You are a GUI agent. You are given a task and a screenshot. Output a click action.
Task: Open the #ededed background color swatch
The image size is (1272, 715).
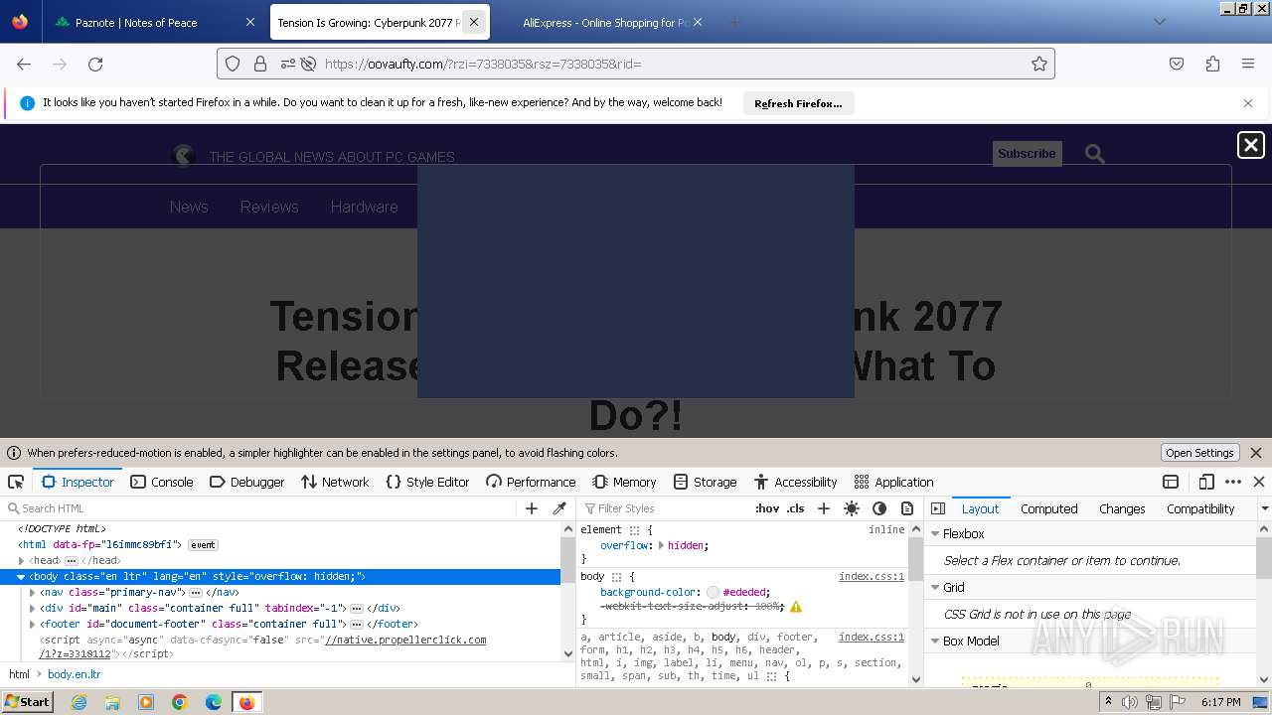713,592
